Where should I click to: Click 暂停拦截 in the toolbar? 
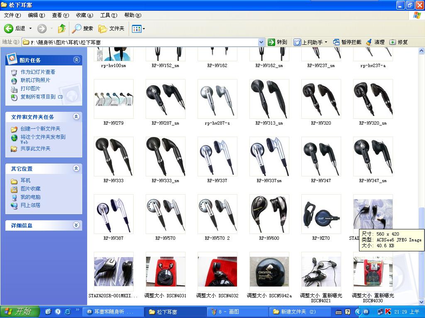pyautogui.click(x=347, y=42)
